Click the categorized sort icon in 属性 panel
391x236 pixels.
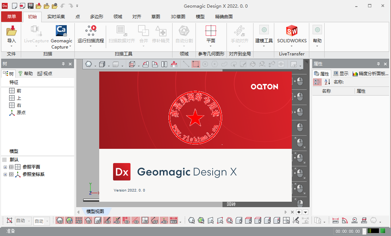coord(317,82)
